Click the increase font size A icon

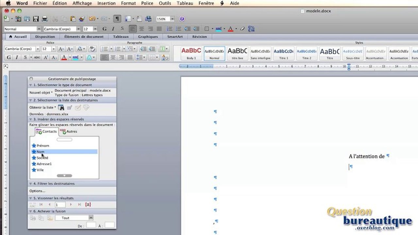(61, 49)
